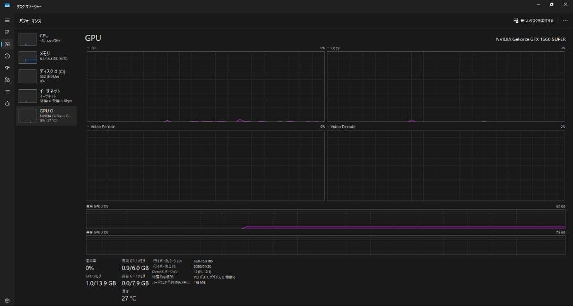Click 新しいタスクを実行する button
The height and width of the screenshot is (306, 573).
(534, 21)
